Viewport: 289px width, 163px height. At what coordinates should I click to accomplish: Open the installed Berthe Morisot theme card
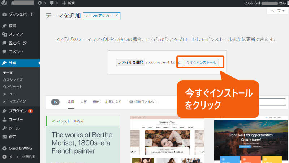(x=83, y=139)
